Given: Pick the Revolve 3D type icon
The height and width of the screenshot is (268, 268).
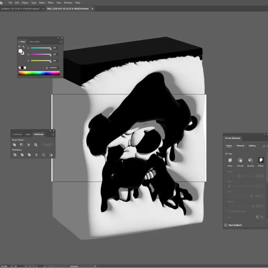Looking at the screenshot, I should coord(250,160).
